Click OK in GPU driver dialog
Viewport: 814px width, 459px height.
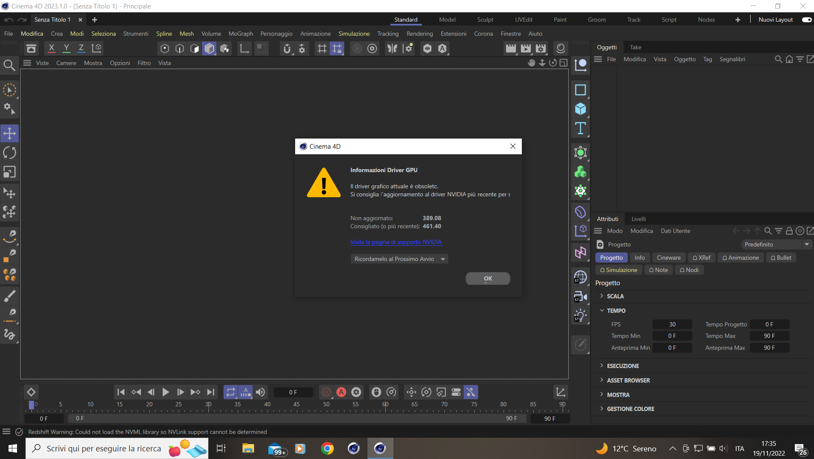tap(488, 278)
